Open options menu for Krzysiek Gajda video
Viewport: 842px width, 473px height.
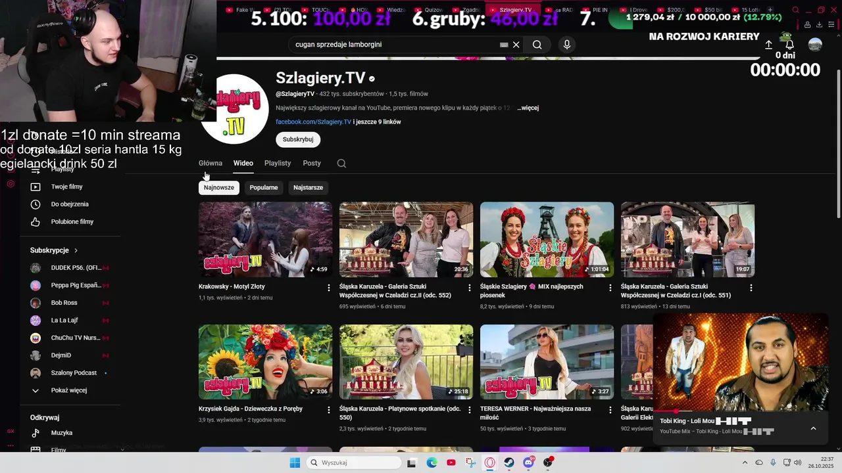(329, 410)
